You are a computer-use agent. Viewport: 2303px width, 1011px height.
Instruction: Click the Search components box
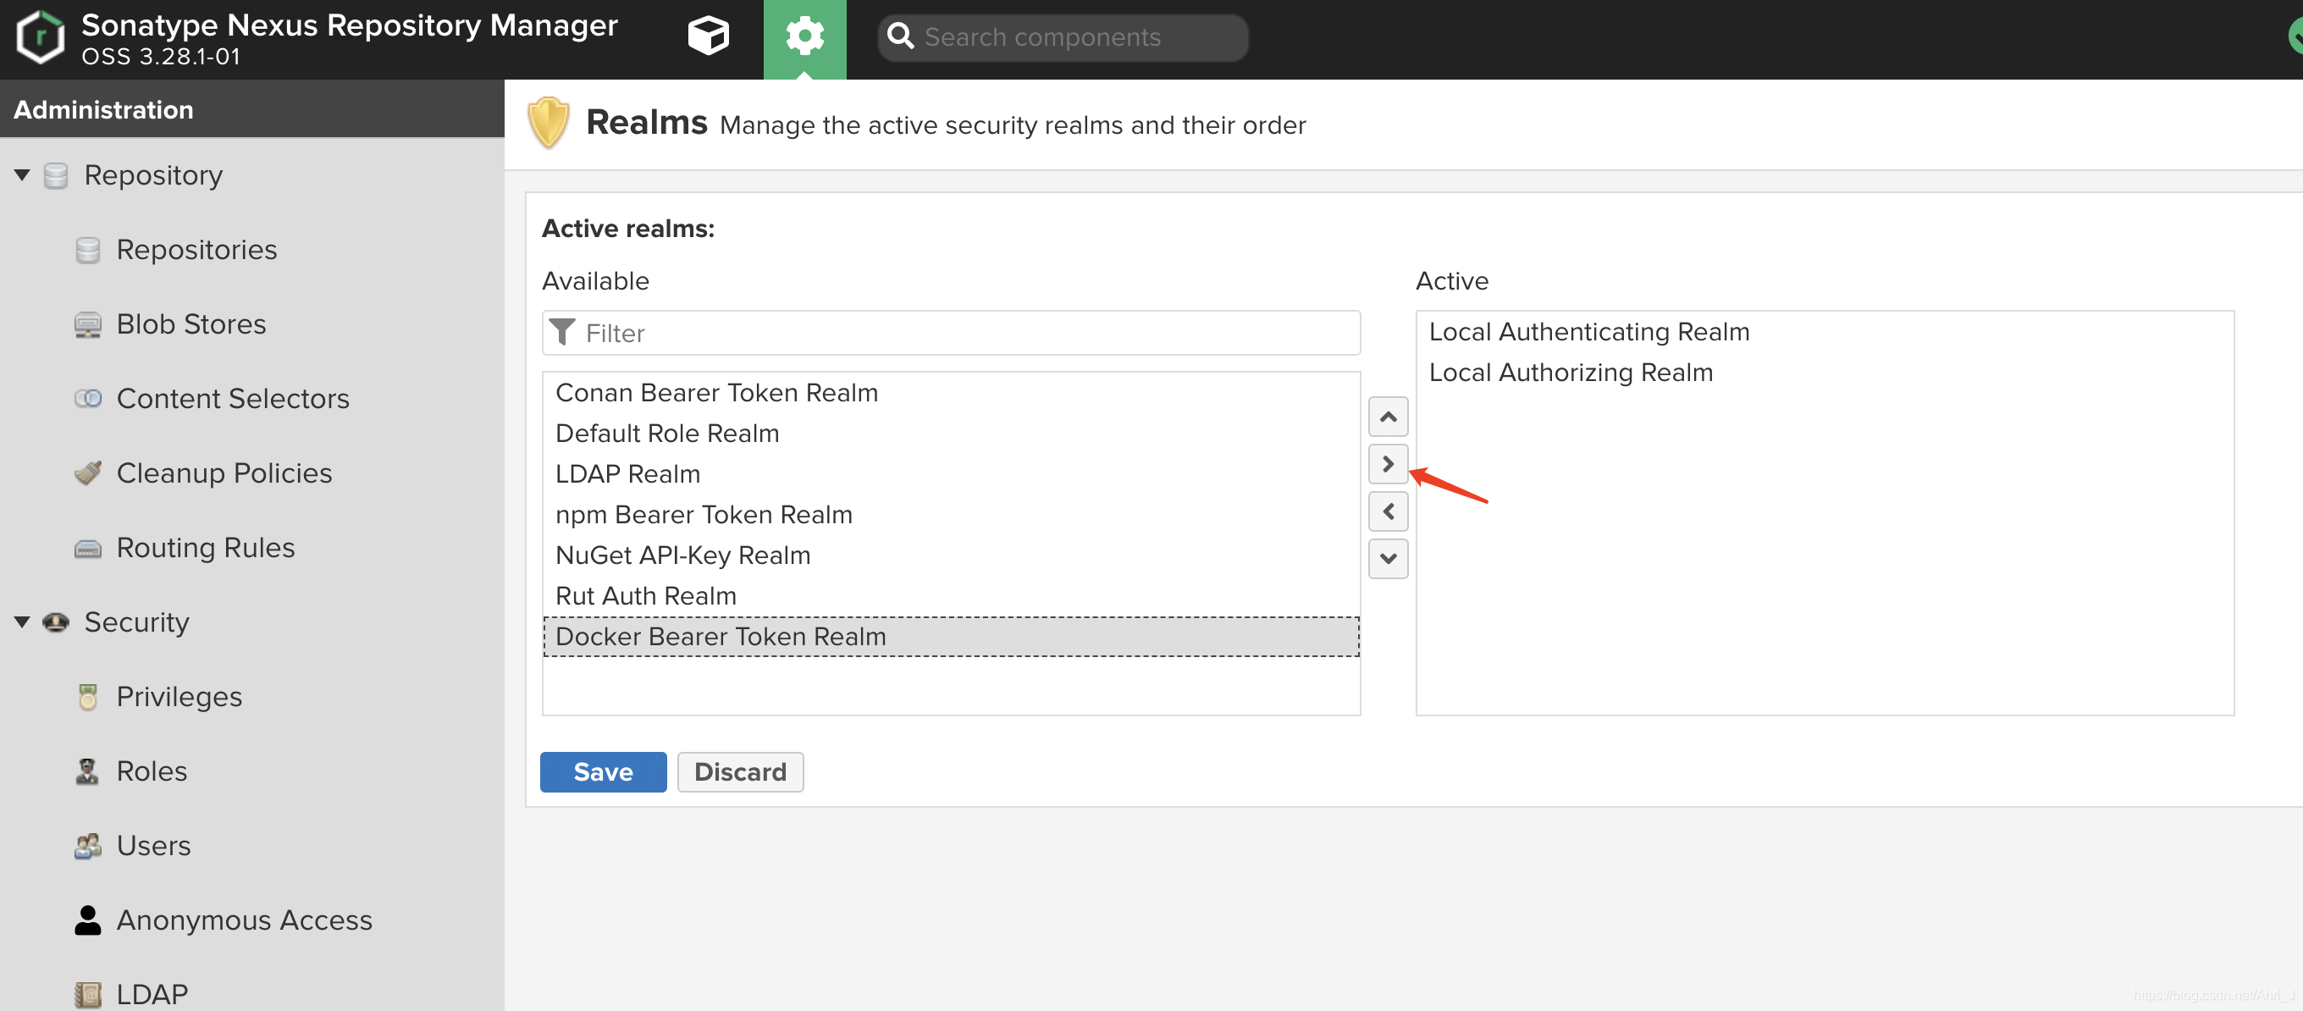(1062, 37)
